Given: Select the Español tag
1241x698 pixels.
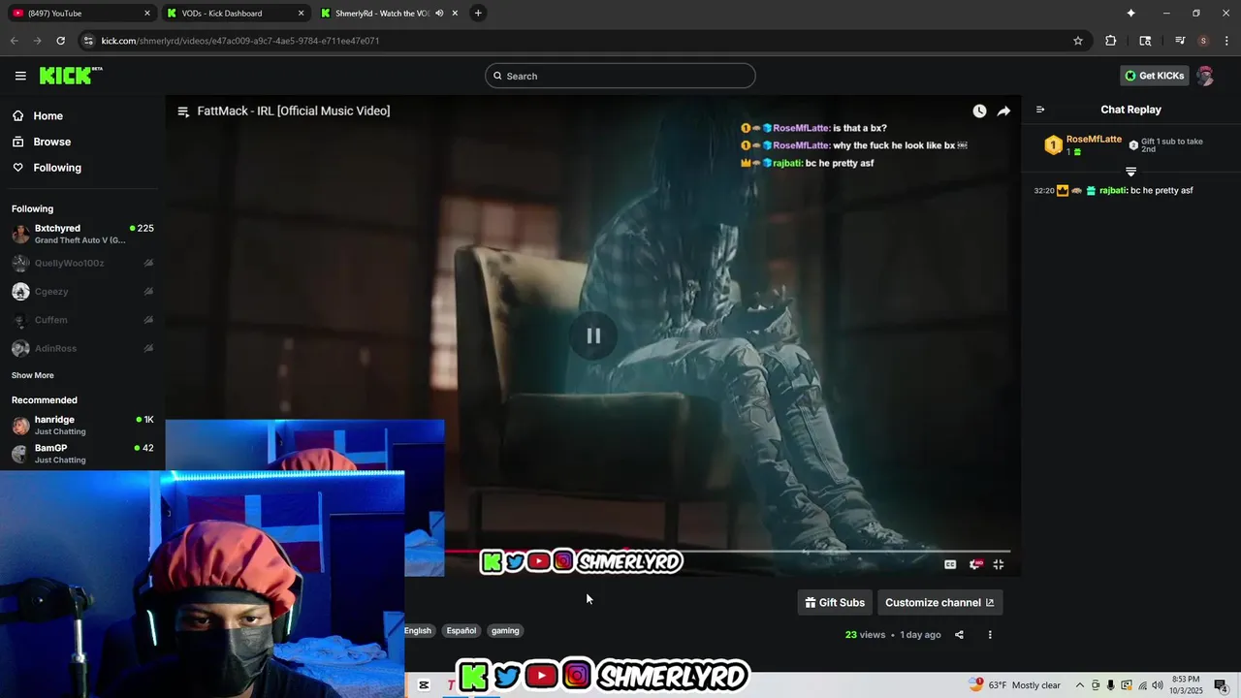Looking at the screenshot, I should (x=461, y=631).
